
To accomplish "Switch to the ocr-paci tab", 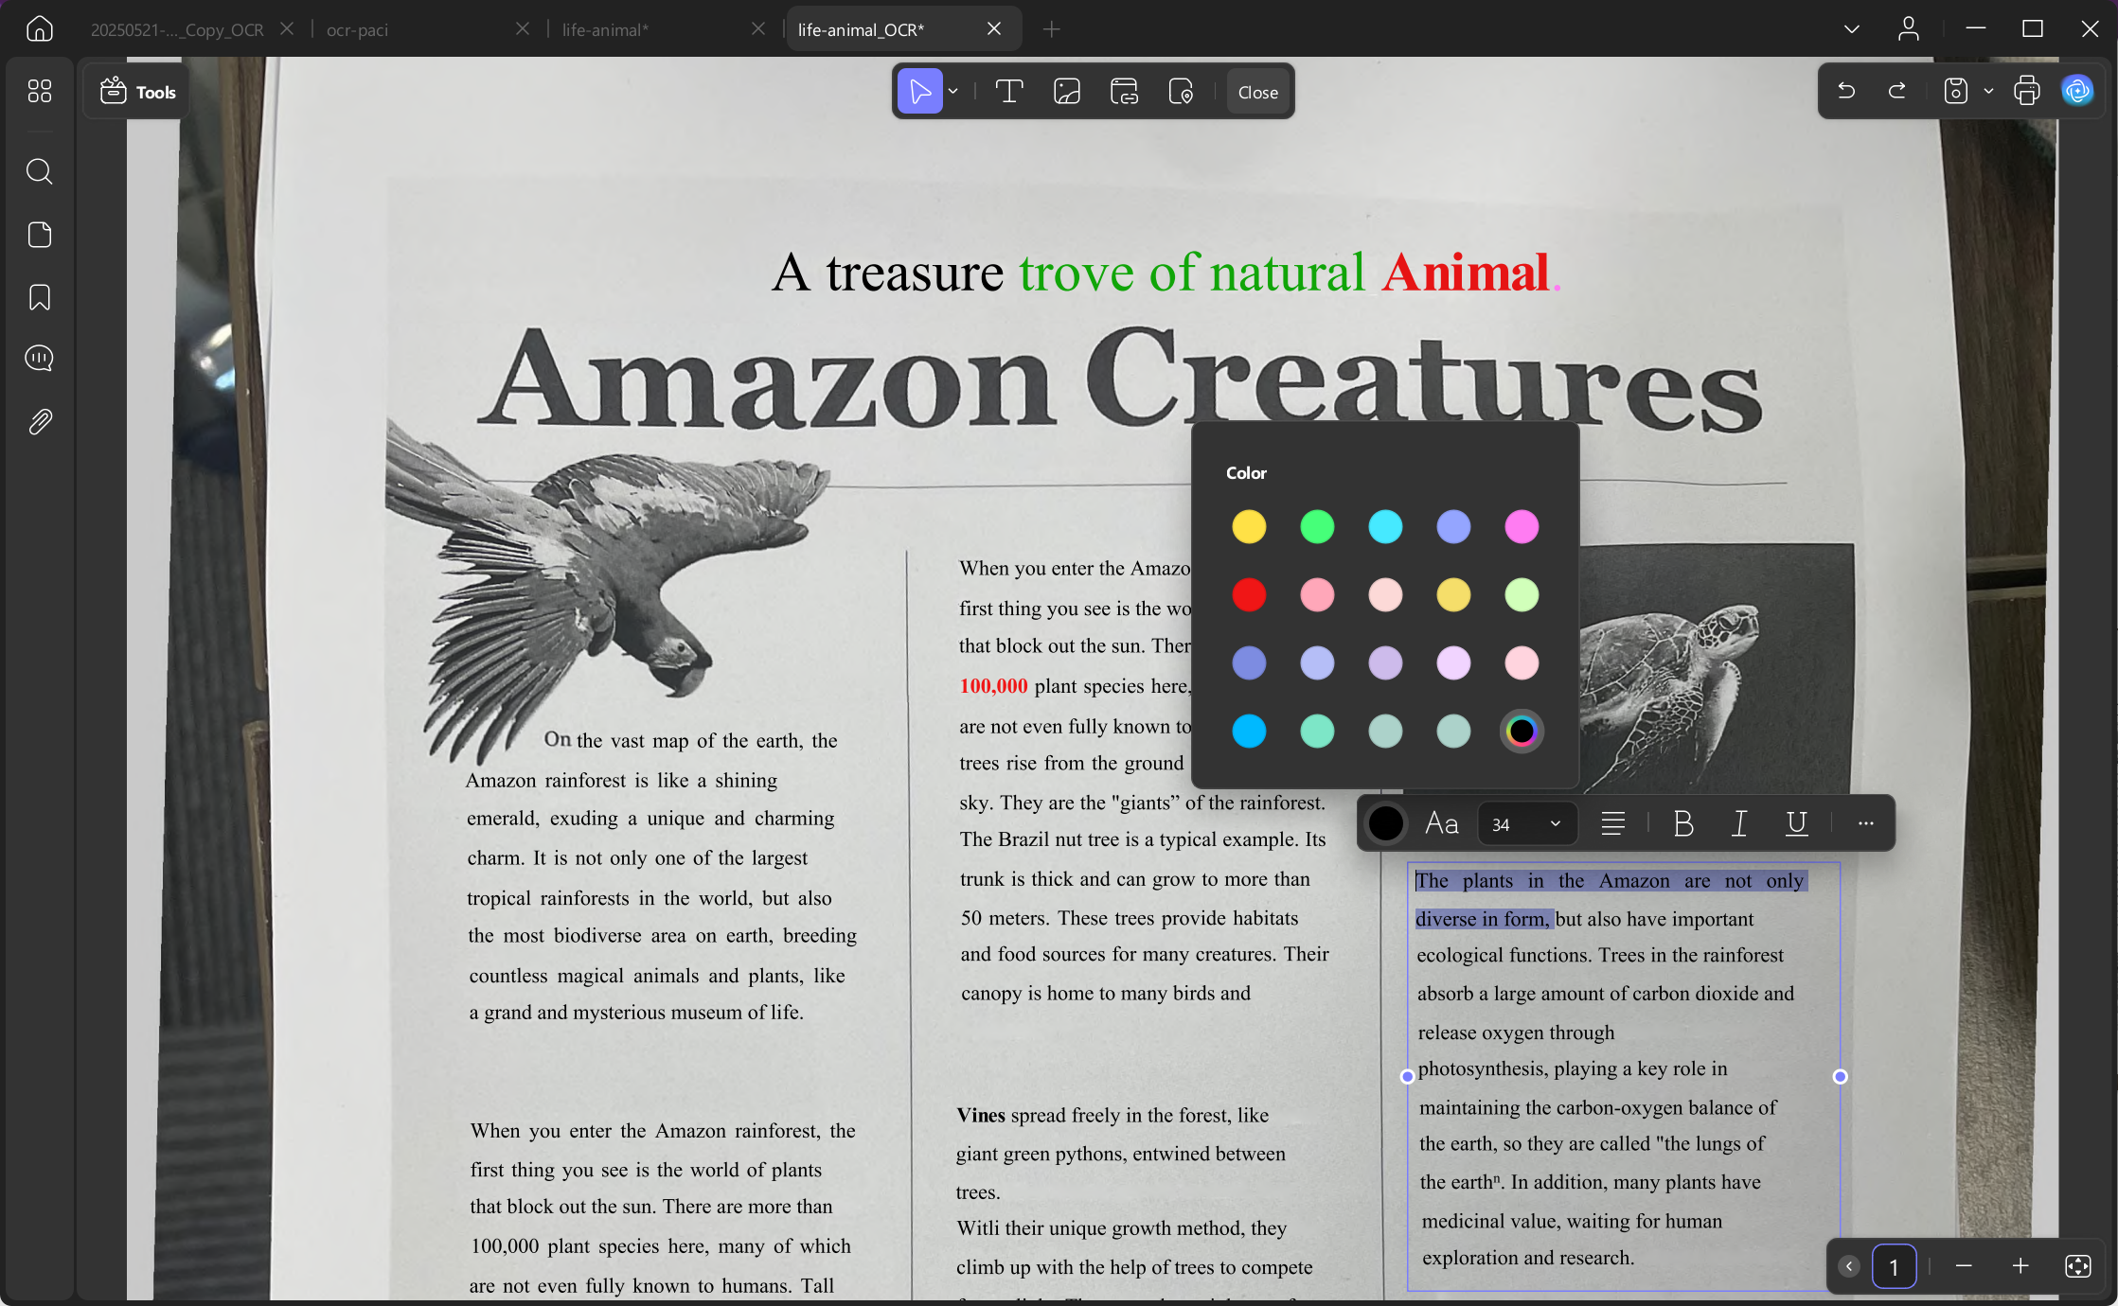I will [x=358, y=29].
